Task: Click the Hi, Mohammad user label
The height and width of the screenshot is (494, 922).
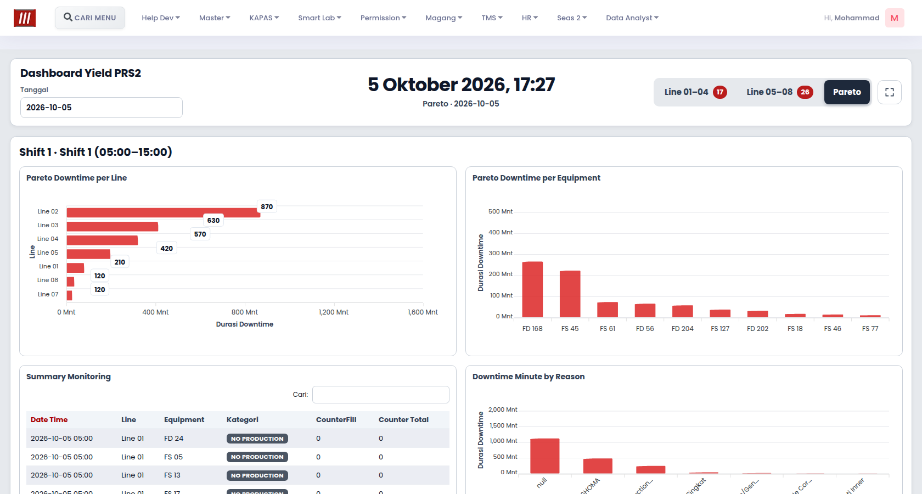Action: click(852, 18)
